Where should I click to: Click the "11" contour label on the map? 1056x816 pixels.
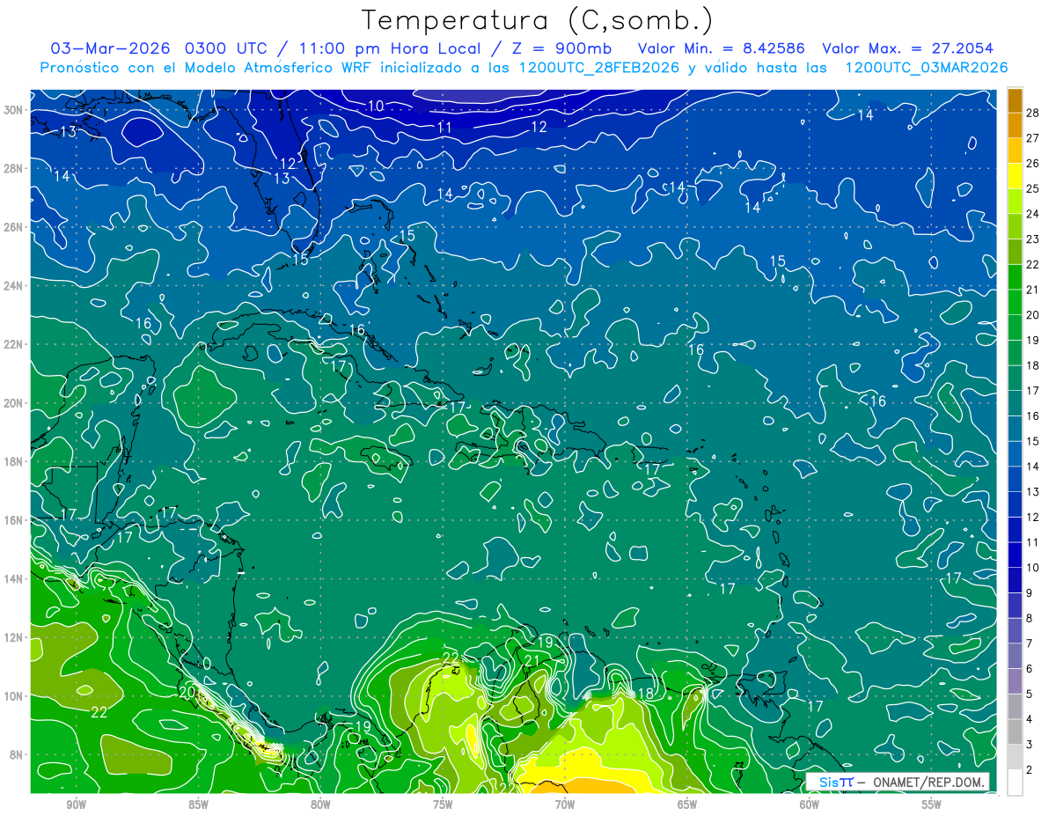pos(444,128)
